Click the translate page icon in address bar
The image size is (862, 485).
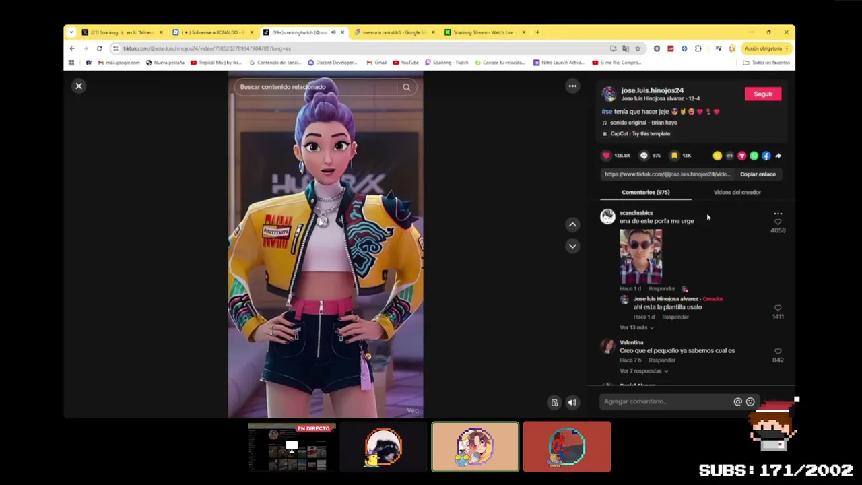pyautogui.click(x=626, y=48)
